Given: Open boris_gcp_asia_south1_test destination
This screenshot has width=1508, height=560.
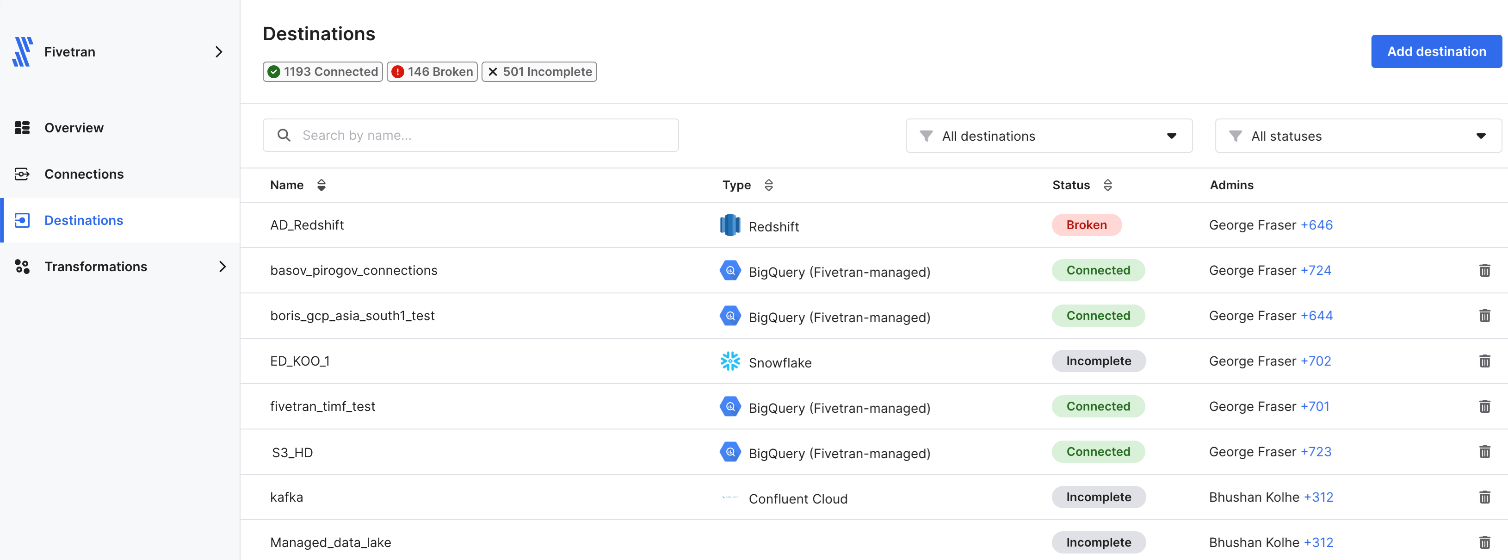Looking at the screenshot, I should click(x=352, y=316).
